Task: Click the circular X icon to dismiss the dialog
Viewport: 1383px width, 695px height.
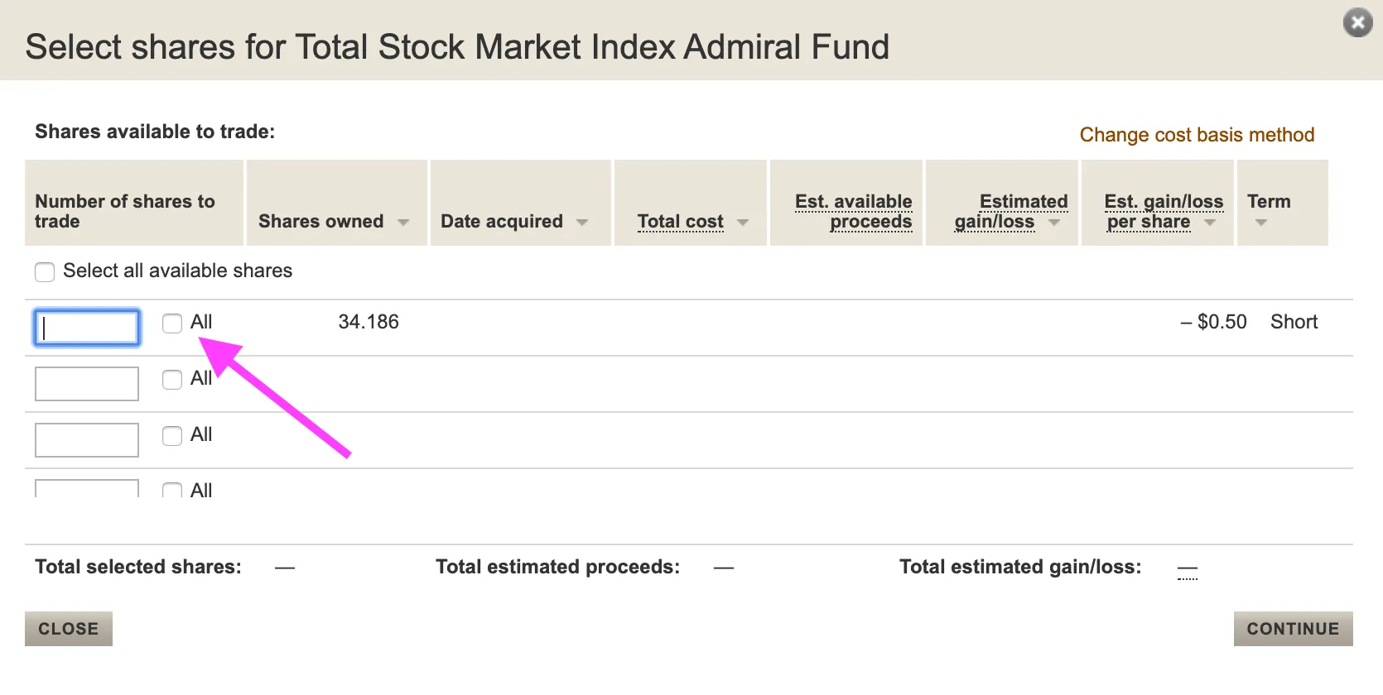Action: 1357,22
